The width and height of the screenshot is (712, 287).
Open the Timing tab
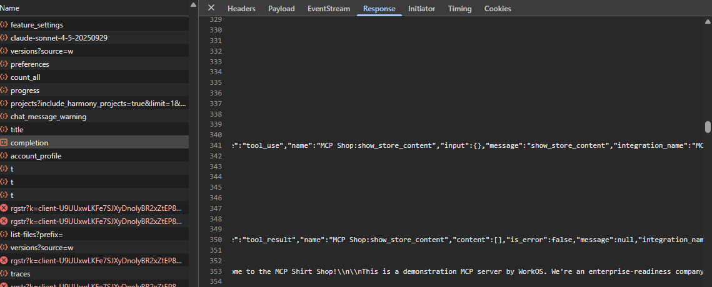459,9
